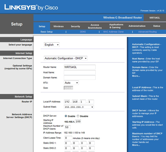This screenshot has height=152, width=166.
Task: Open the Security tab
Action: 75,26
